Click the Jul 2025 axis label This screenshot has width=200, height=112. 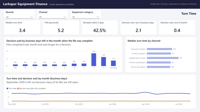pos(45,104)
